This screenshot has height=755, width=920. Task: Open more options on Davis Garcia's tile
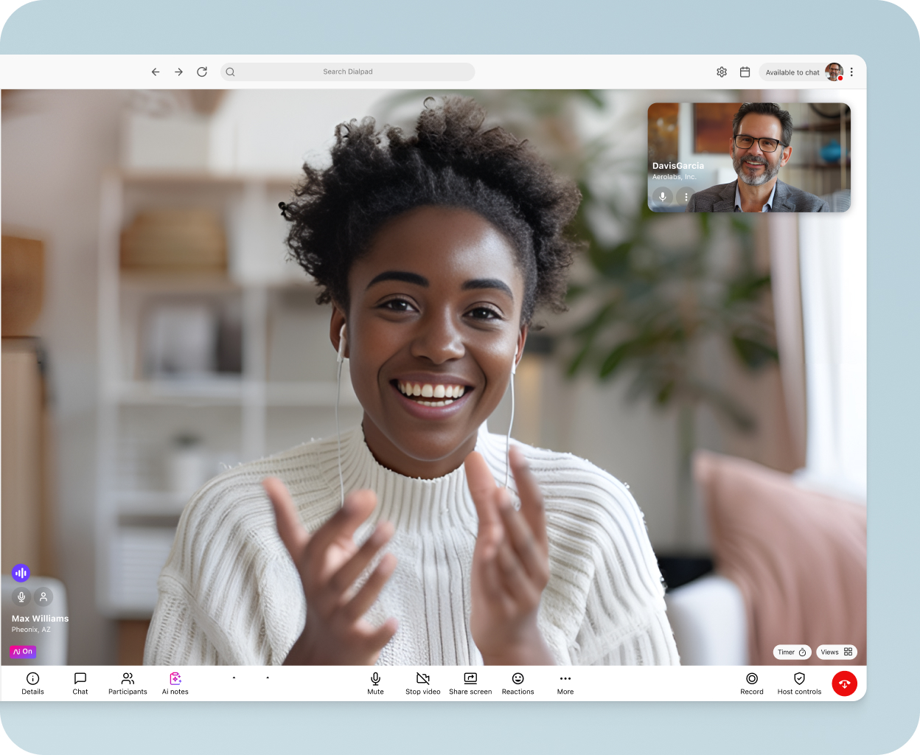[x=686, y=197]
